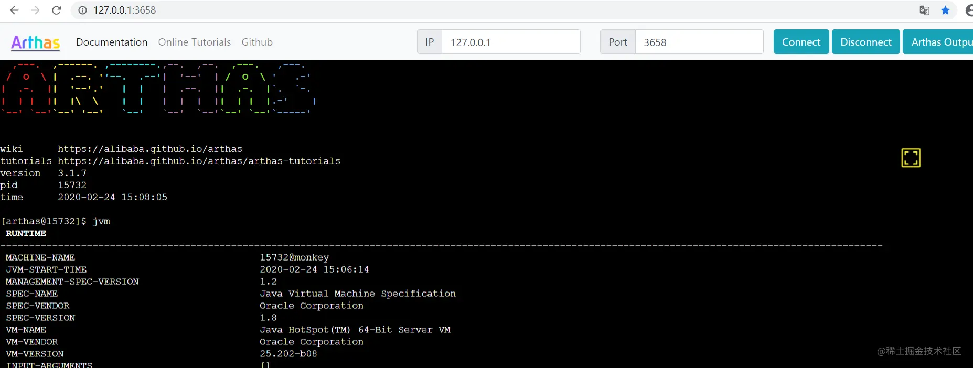Click value Java Virtual Machine Specification
This screenshot has width=973, height=368.
tap(358, 294)
